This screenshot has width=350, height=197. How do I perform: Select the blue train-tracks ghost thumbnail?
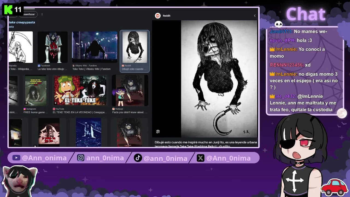click(x=89, y=132)
